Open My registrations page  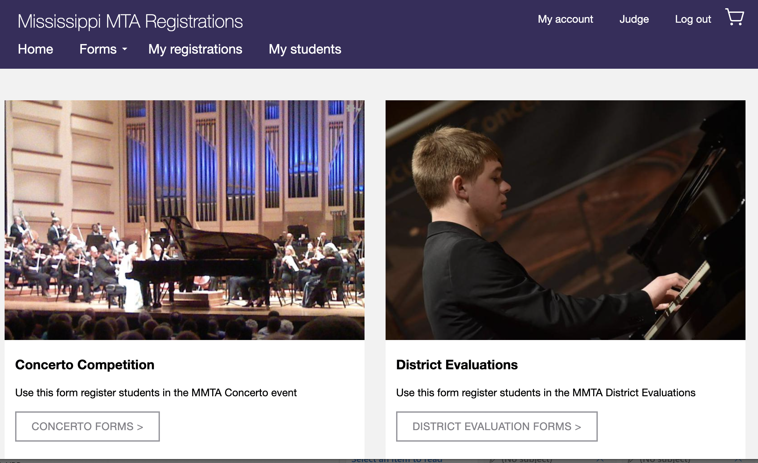pyautogui.click(x=195, y=49)
